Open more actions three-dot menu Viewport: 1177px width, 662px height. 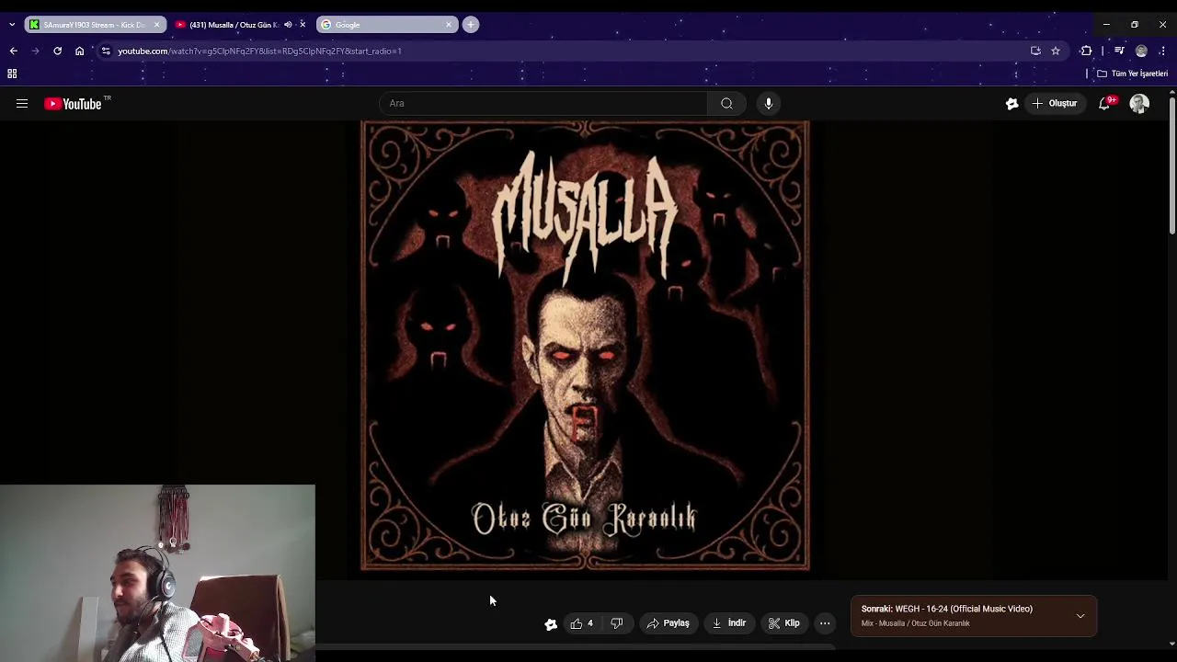pos(825,623)
